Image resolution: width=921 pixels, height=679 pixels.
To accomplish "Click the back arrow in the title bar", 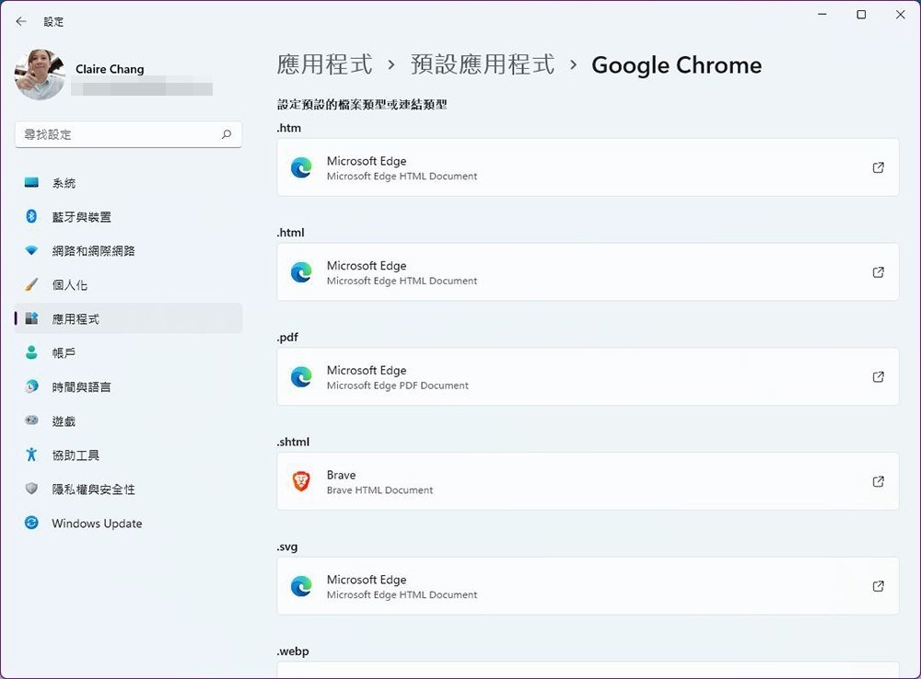I will coord(21,22).
